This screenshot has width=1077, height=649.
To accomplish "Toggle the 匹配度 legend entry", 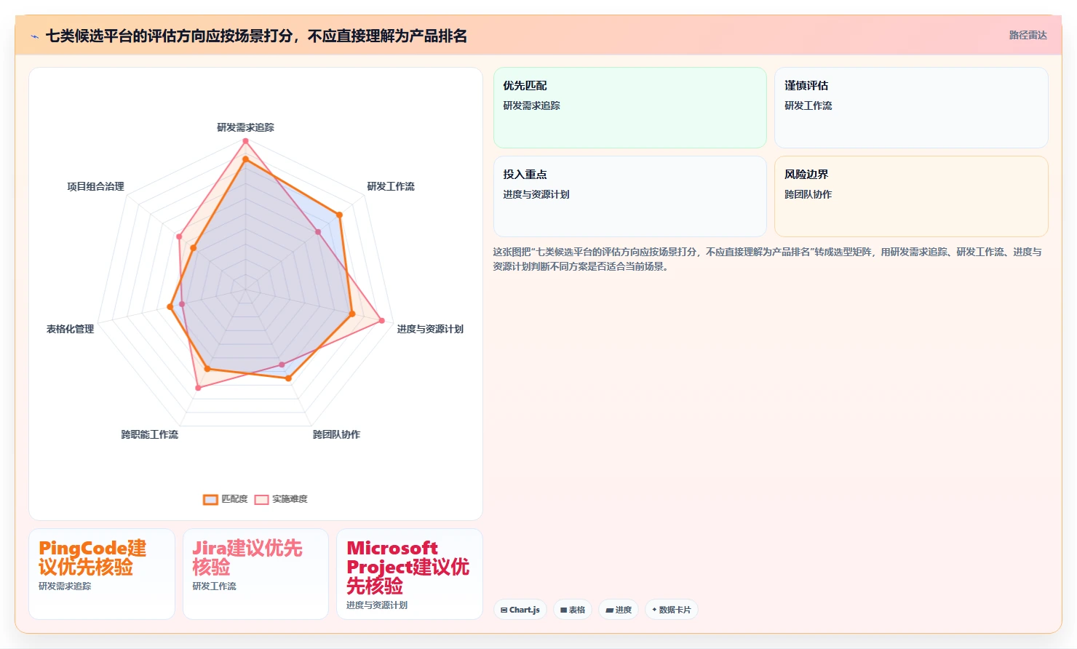I will pyautogui.click(x=226, y=499).
